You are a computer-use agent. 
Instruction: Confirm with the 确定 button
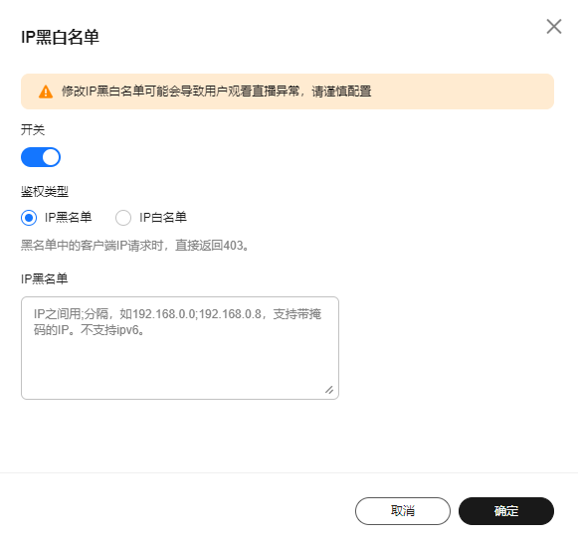pos(506,511)
